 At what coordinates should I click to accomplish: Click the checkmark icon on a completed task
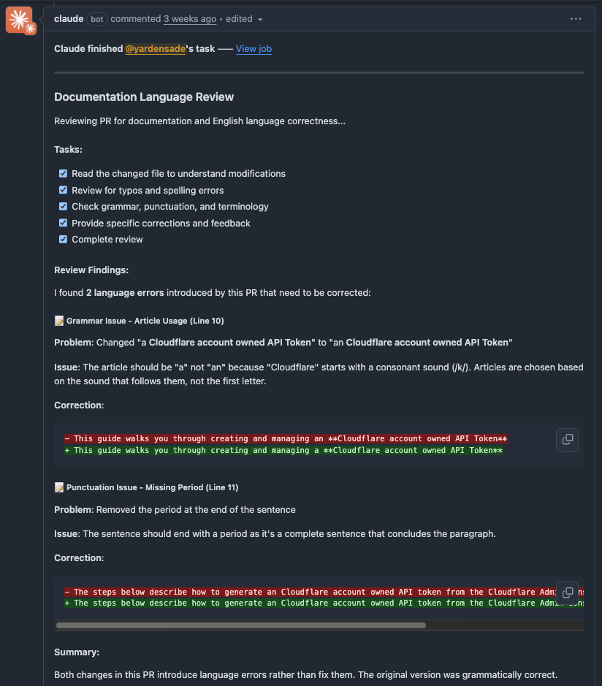click(x=63, y=173)
